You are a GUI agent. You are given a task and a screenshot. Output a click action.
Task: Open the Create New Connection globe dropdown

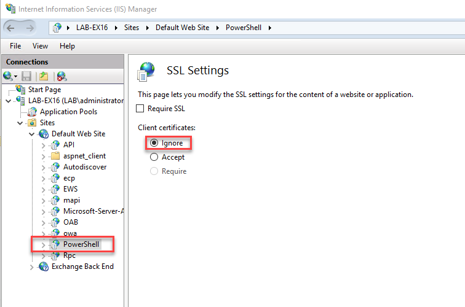10,76
